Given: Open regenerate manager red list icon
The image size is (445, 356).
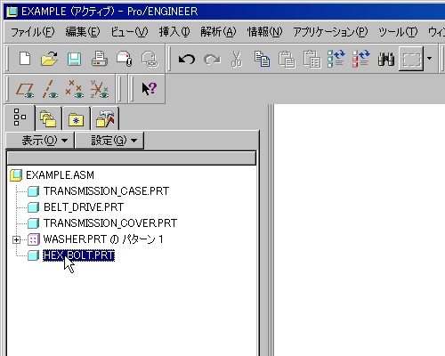Looking at the screenshot, I should click(x=361, y=59).
